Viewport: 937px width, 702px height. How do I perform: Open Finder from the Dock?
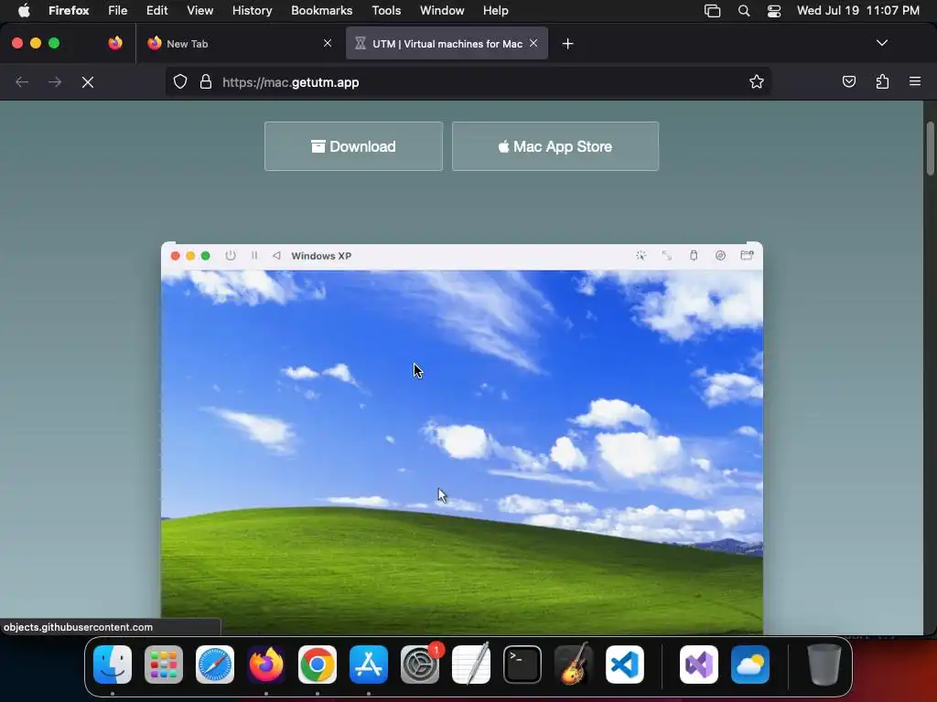pyautogui.click(x=113, y=665)
